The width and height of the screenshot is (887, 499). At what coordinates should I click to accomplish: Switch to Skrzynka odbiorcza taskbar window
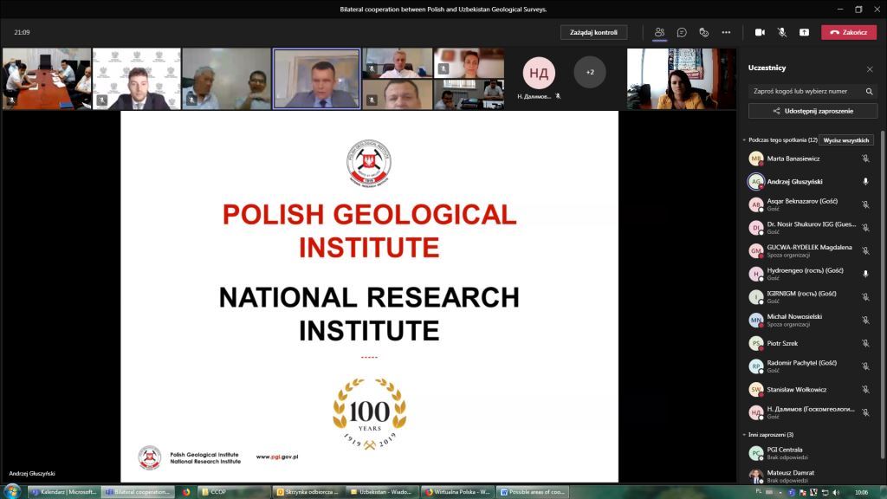pyautogui.click(x=308, y=492)
